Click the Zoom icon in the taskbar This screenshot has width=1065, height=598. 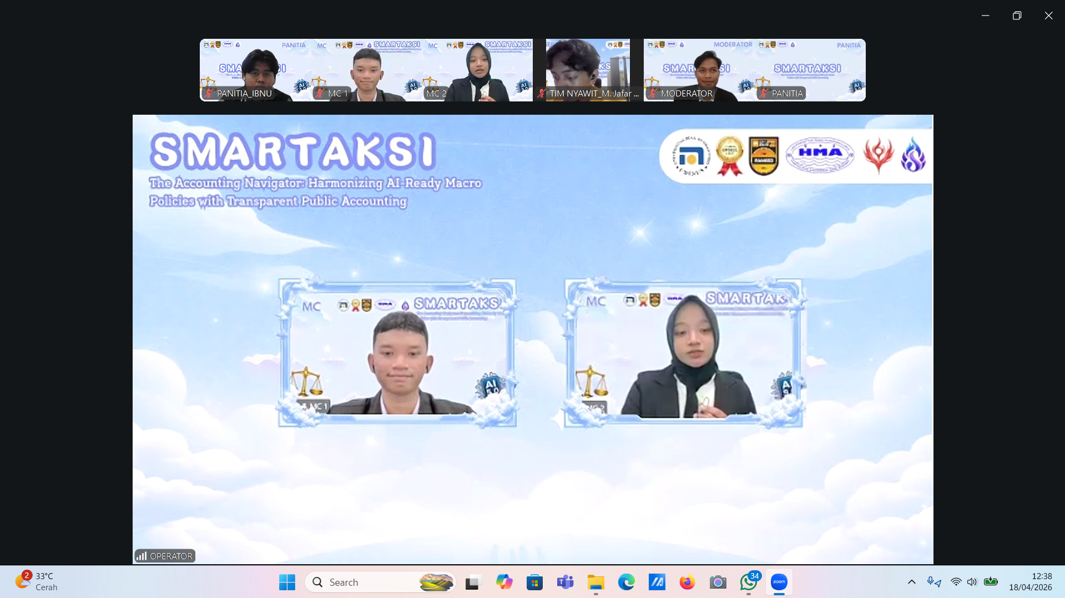pyautogui.click(x=779, y=582)
